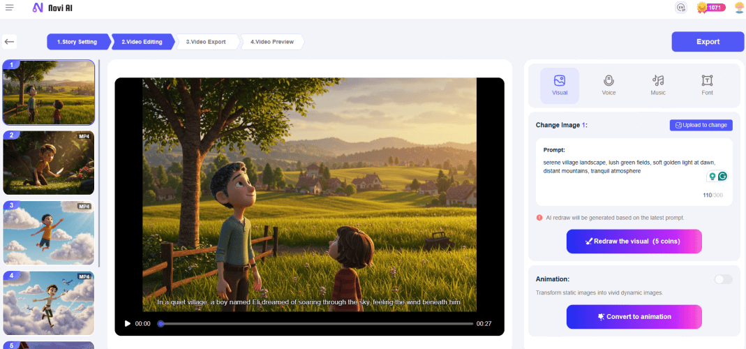Click the subtitle text in the video
746x349 pixels.
tap(310, 302)
